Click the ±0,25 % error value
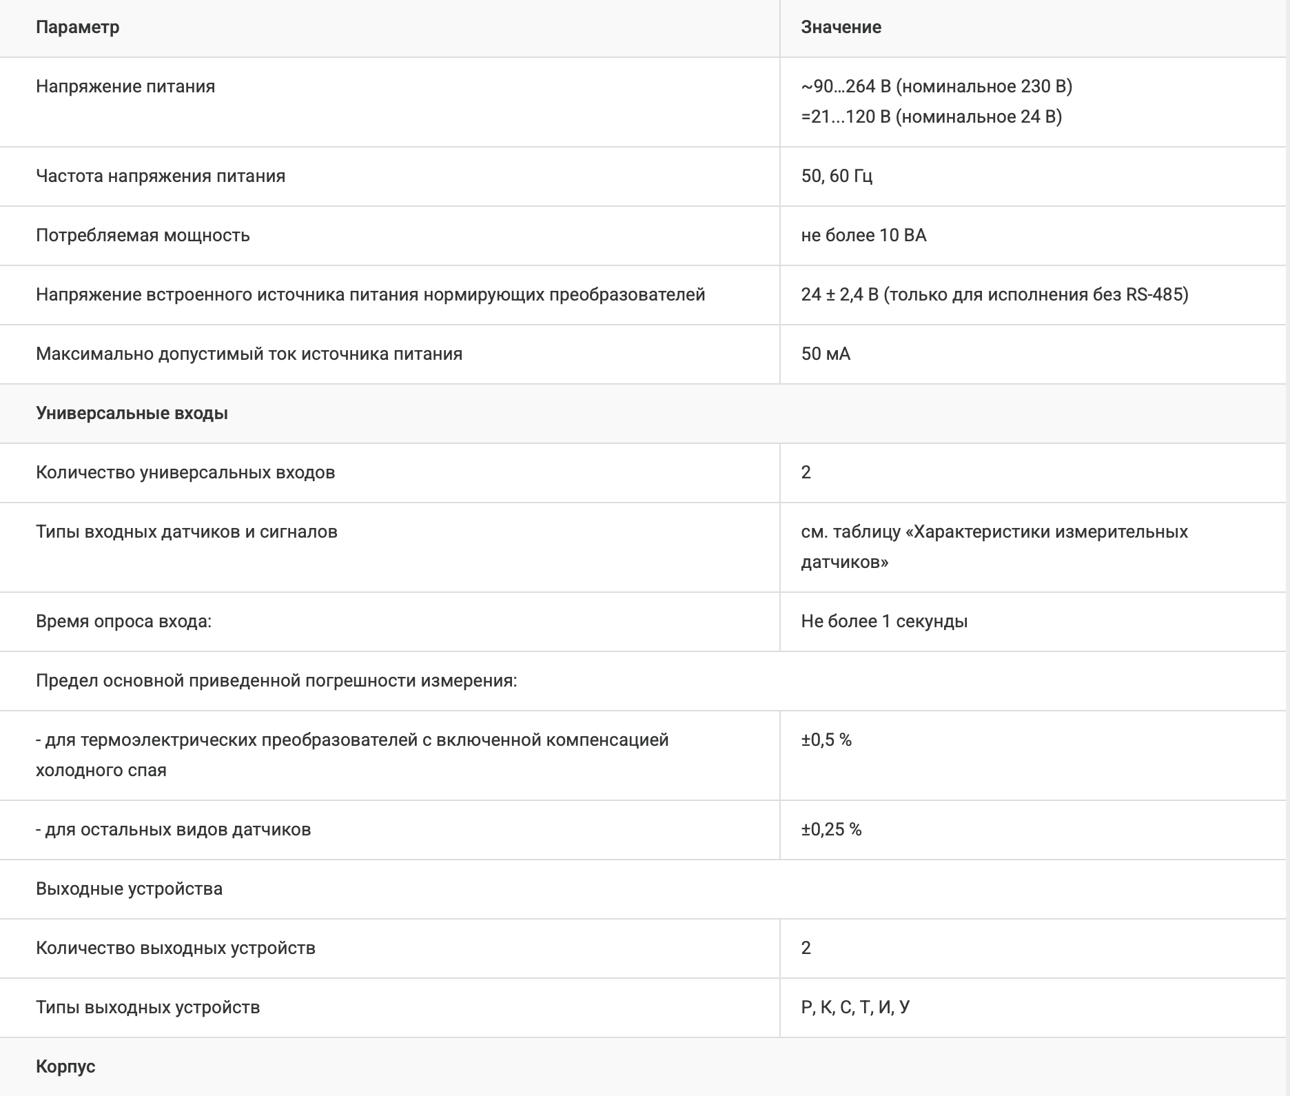 [831, 829]
